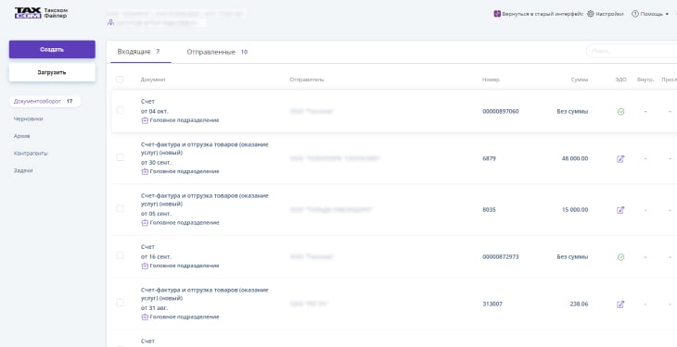Check the box for the 04 Oct invoice
Image resolution: width=677 pixels, height=347 pixels.
(120, 110)
